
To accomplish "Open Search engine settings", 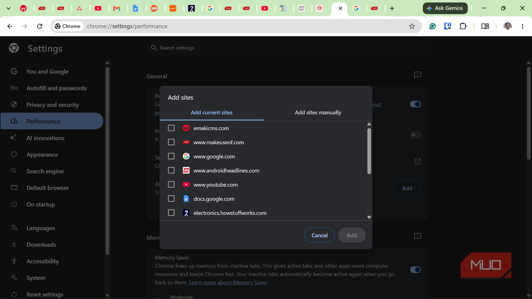I will click(52, 171).
